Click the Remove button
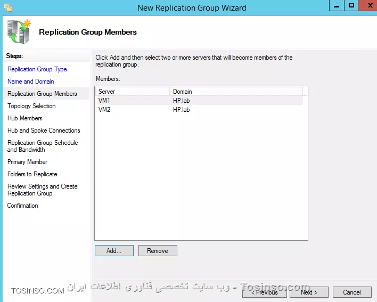Image resolution: width=377 pixels, height=302 pixels. point(158,251)
